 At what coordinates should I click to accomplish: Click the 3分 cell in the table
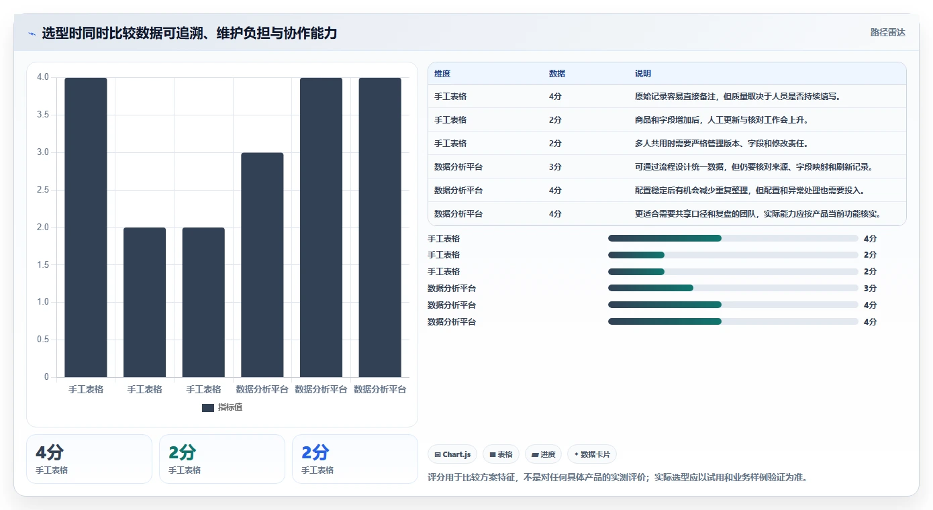555,167
